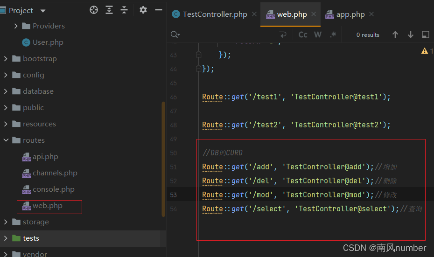Click the warning triangle inspection indicator
The width and height of the screenshot is (434, 257).
pos(425,51)
